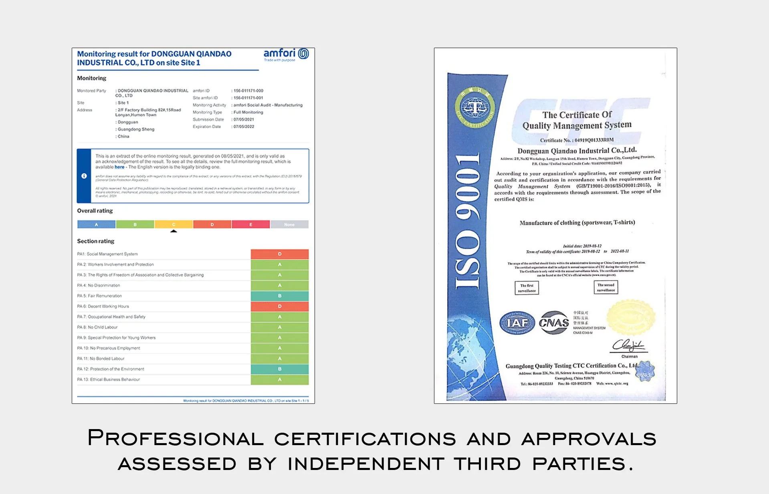Click the orange D segment of Overall rating
The image size is (769, 494).
click(212, 224)
